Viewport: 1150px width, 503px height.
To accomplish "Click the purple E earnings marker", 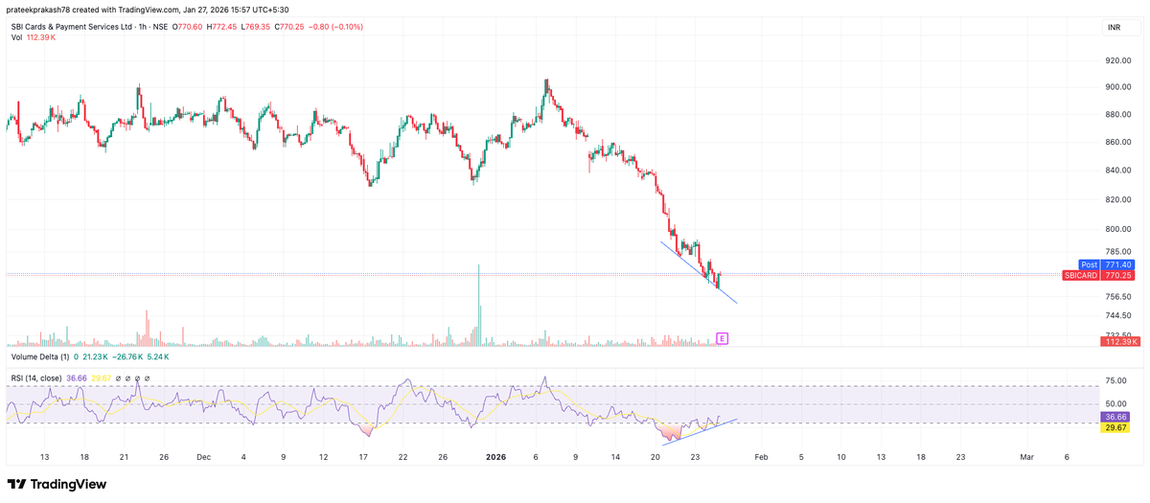I will point(723,338).
